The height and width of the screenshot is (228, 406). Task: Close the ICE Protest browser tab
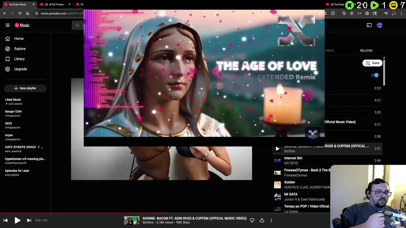[69, 4]
